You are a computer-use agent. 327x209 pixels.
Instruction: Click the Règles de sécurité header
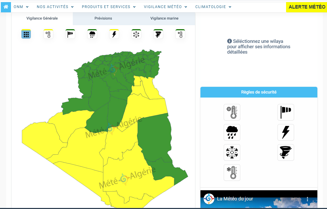pyautogui.click(x=259, y=92)
